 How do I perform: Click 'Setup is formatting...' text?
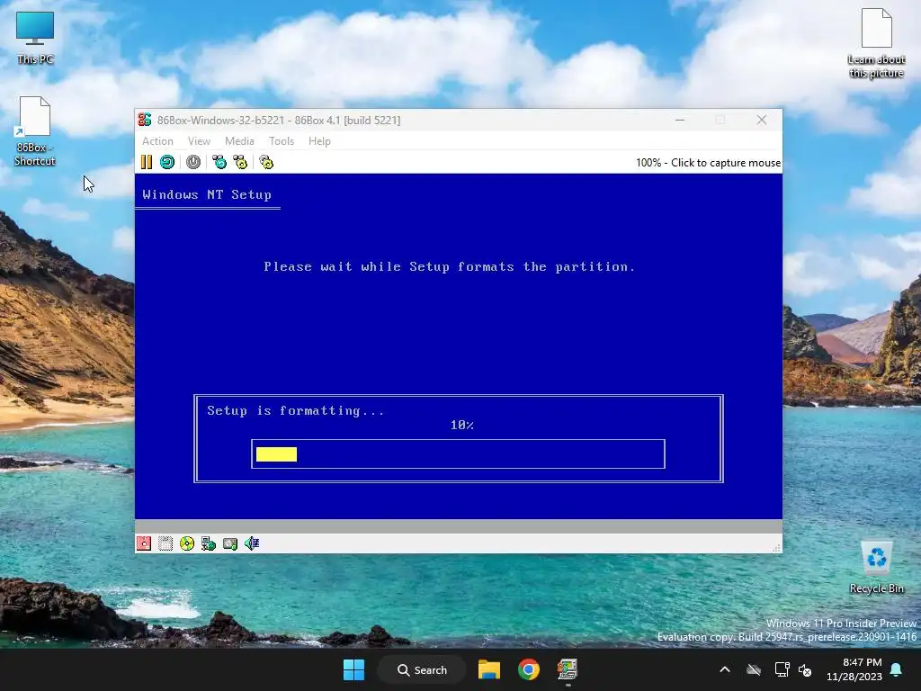pos(295,410)
